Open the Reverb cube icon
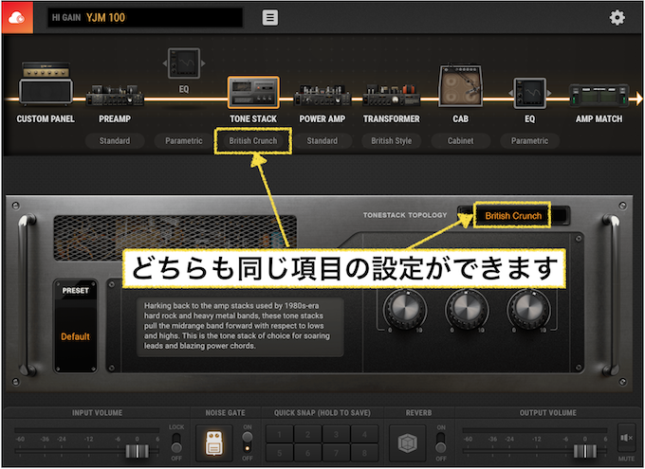645x469 pixels. (407, 443)
